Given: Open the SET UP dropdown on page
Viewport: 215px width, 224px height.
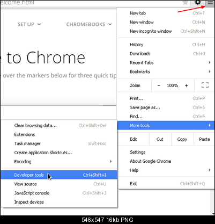Looking at the screenshot, I should tap(29, 24).
